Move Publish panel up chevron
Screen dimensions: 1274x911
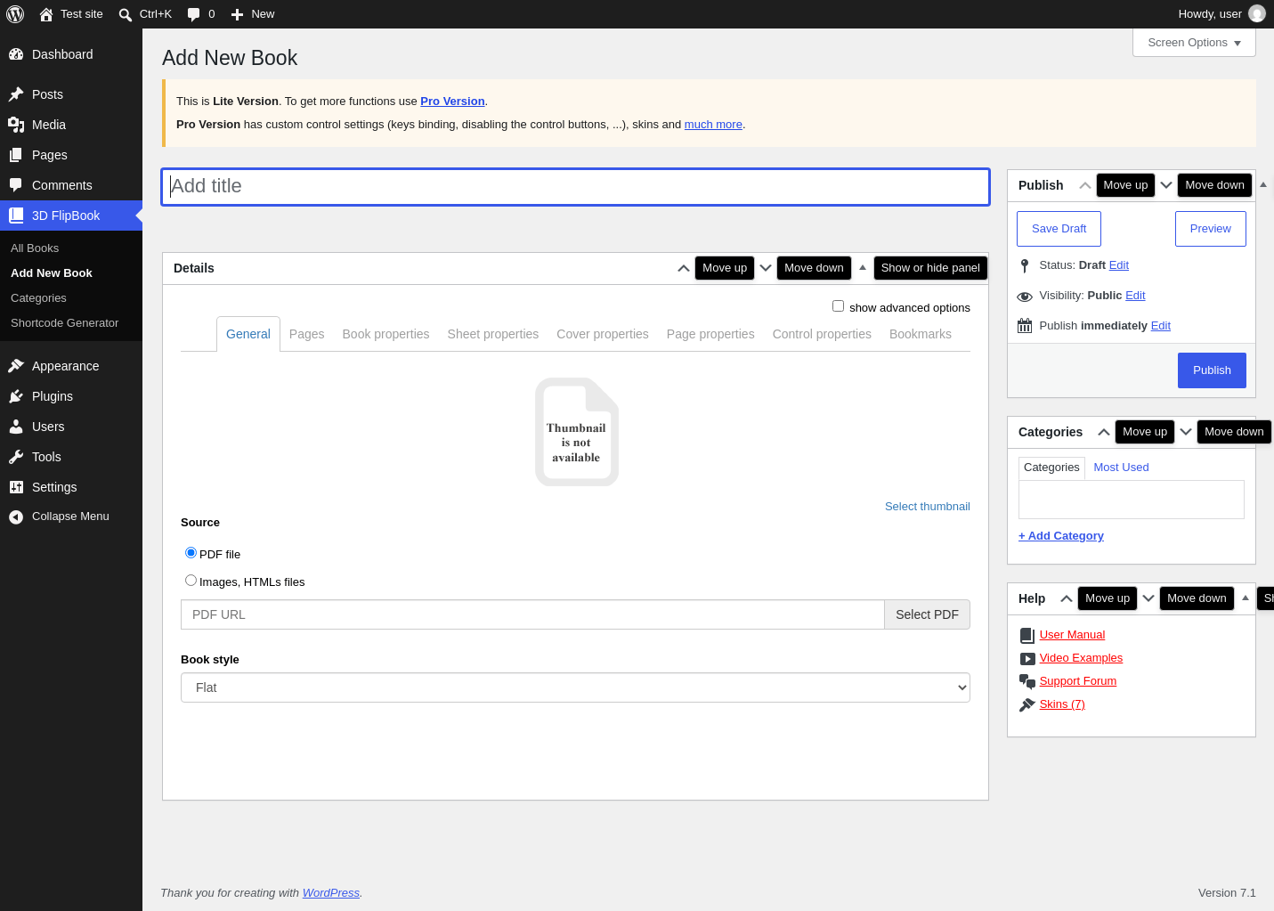click(x=1084, y=185)
